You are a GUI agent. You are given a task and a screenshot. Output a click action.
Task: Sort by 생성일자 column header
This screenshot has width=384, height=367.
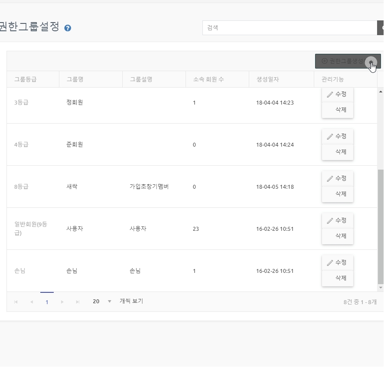click(x=268, y=79)
